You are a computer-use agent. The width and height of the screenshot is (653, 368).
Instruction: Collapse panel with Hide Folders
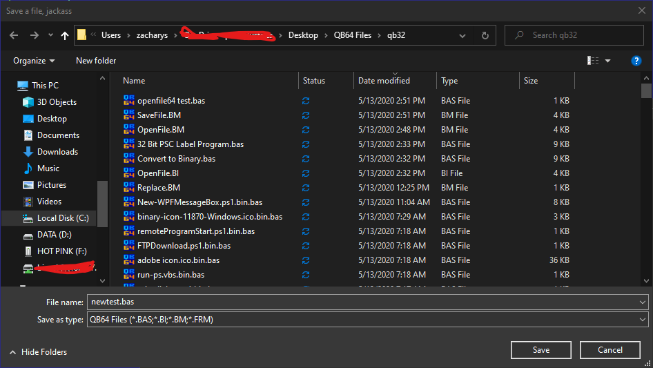[38, 352]
